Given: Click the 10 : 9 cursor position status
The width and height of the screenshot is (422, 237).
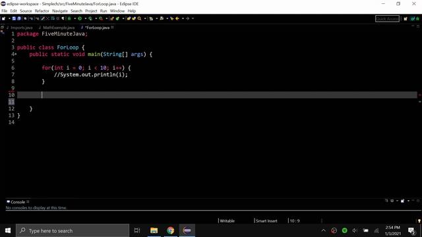Looking at the screenshot, I should point(295,221).
